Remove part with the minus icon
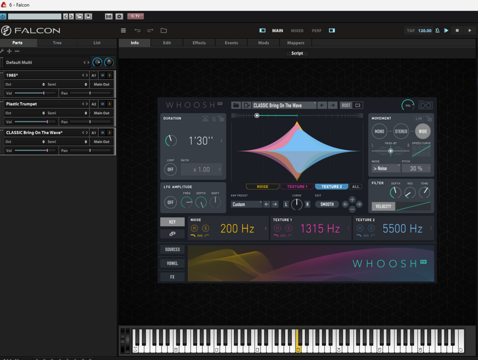Image resolution: width=478 pixels, height=360 pixels. [x=17, y=51]
